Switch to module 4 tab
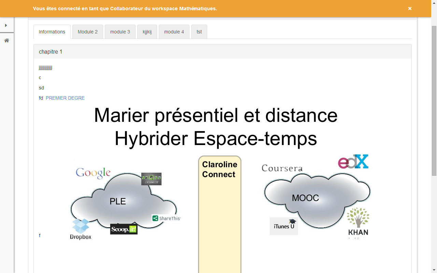The height and width of the screenshot is (273, 437). pos(174,32)
